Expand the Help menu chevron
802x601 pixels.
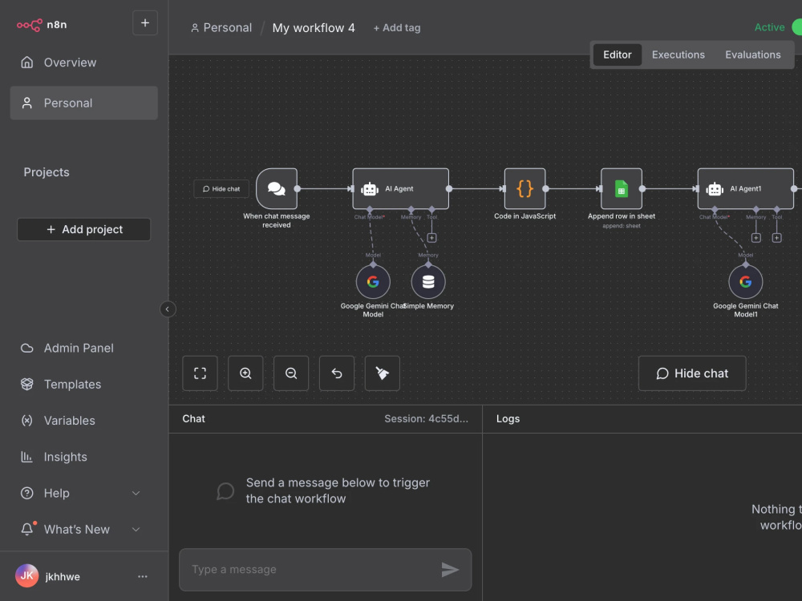(x=136, y=493)
